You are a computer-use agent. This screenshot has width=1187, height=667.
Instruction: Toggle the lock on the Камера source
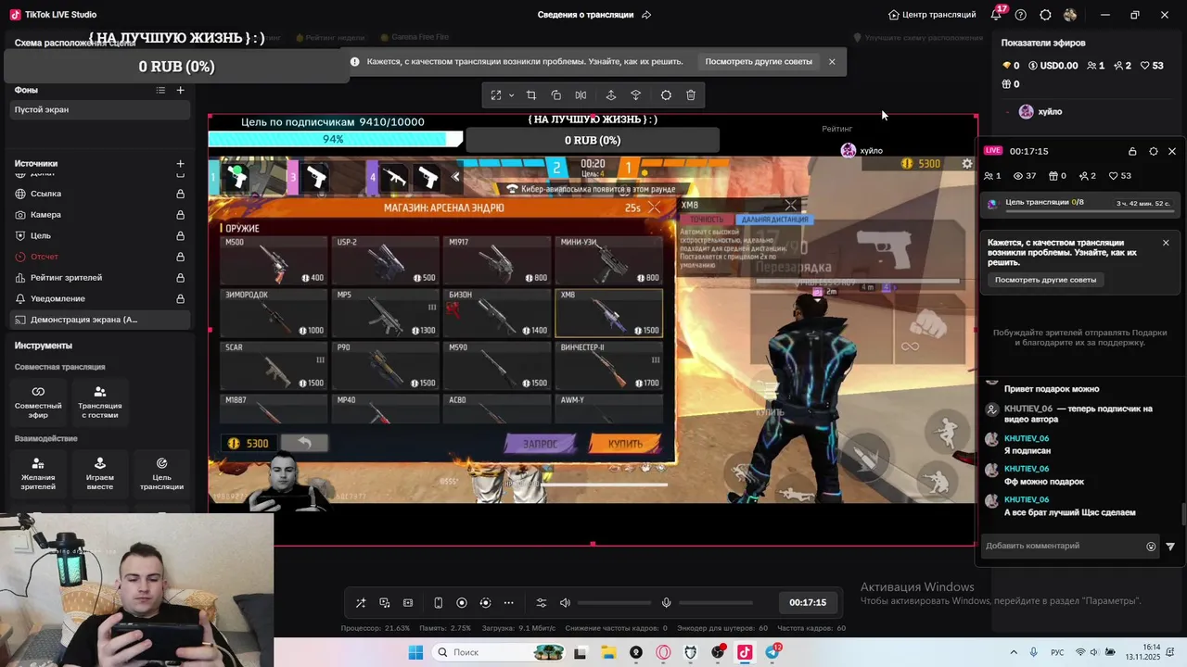[x=181, y=215]
